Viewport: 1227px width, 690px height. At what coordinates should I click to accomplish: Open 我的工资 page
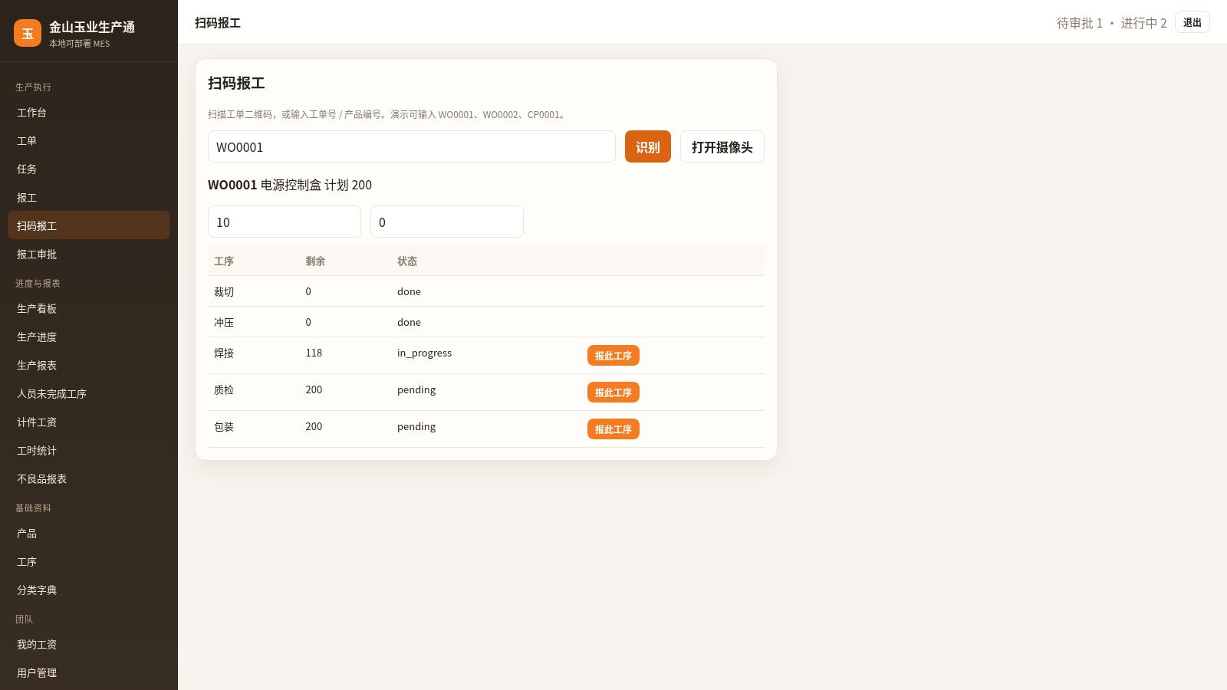pyautogui.click(x=89, y=645)
